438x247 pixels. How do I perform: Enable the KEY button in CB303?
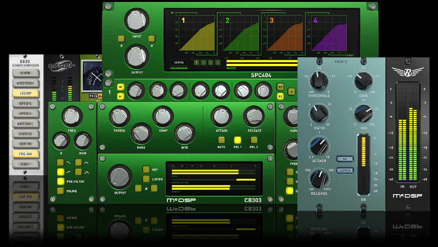146,169
